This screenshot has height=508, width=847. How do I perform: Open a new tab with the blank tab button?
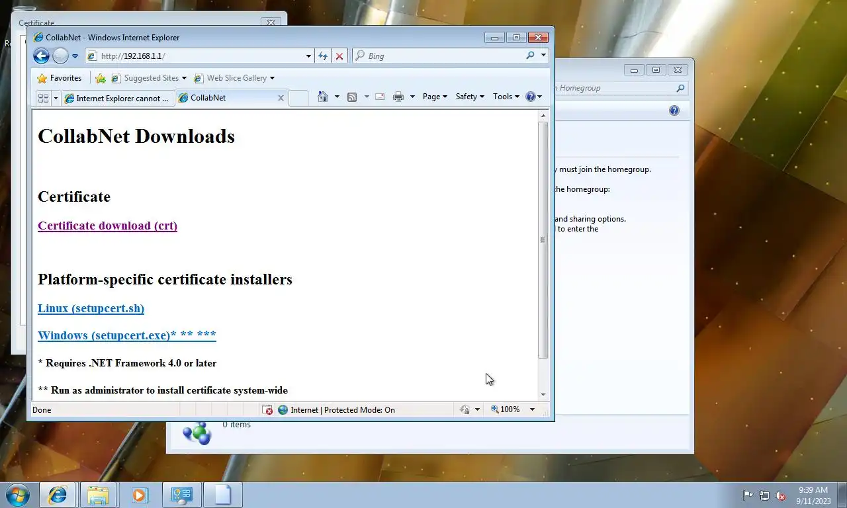pyautogui.click(x=298, y=98)
